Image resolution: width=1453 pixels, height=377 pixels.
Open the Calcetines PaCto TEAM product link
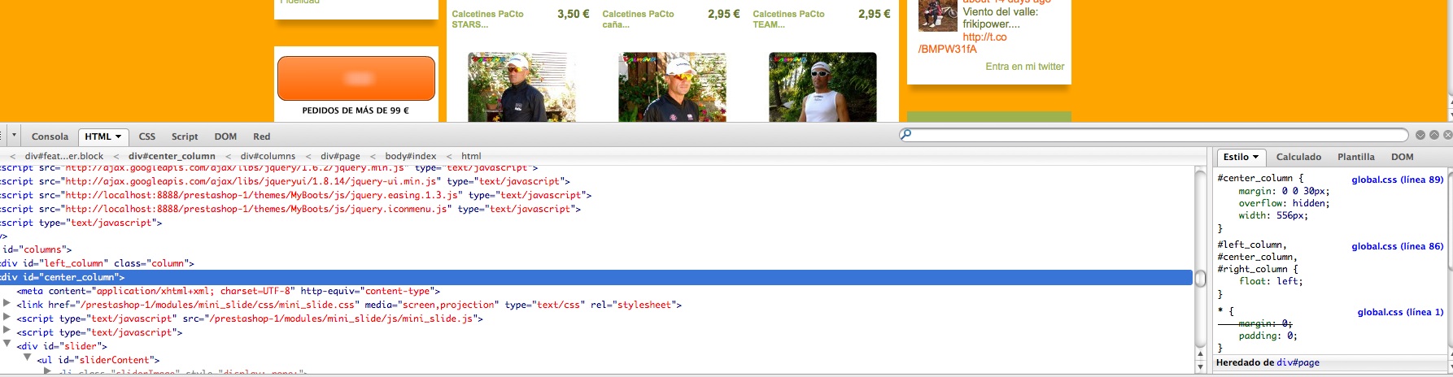(788, 19)
